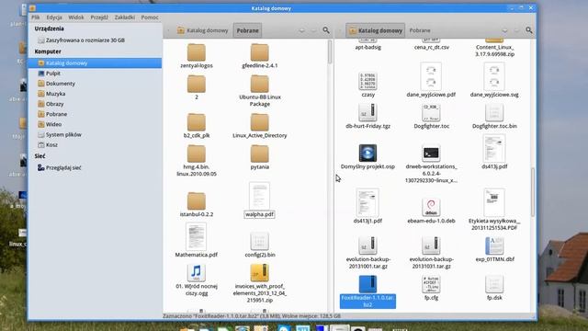
Task: Open the Pomoc menu
Action: [x=150, y=17]
